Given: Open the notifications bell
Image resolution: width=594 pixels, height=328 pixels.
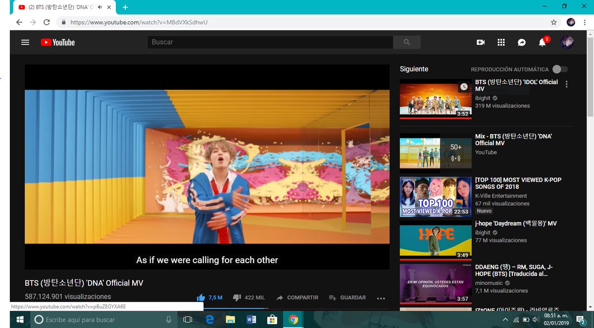Looking at the screenshot, I should [x=543, y=42].
